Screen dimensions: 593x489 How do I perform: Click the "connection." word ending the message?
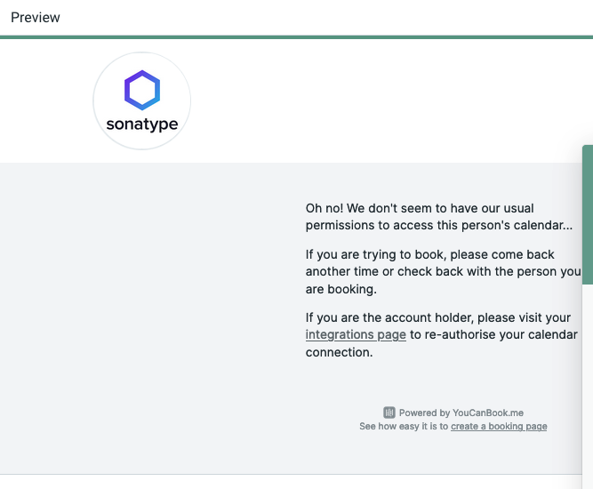click(340, 352)
